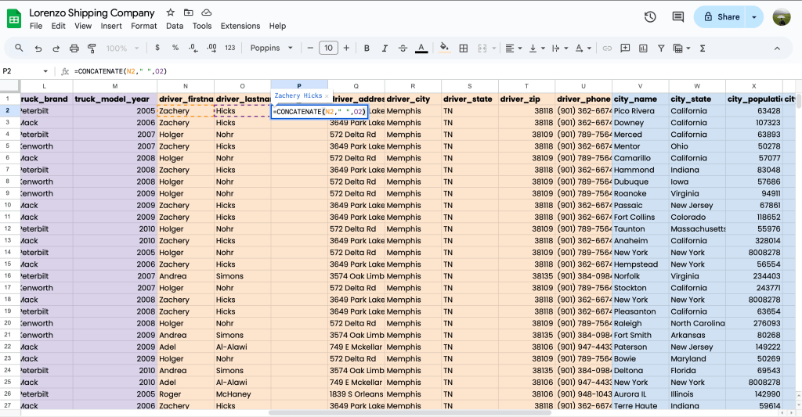Screen dimensions: 802x417
Task: Open version history clock icon
Action: (x=650, y=17)
